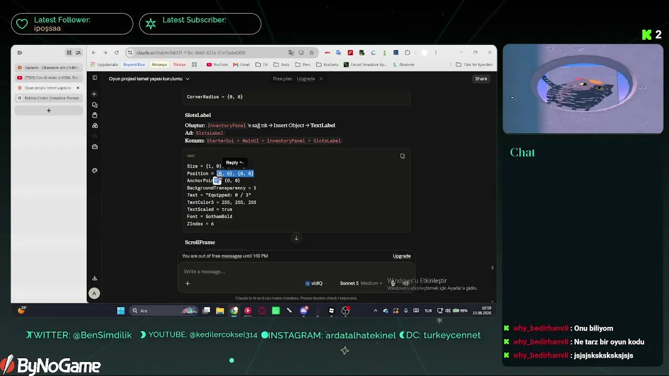Click the apps grid icon in bookmarks bar
This screenshot has height=376, width=669.
tap(194, 65)
